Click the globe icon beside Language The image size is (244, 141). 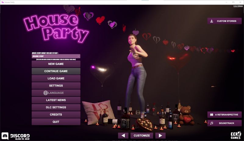tap(45, 93)
